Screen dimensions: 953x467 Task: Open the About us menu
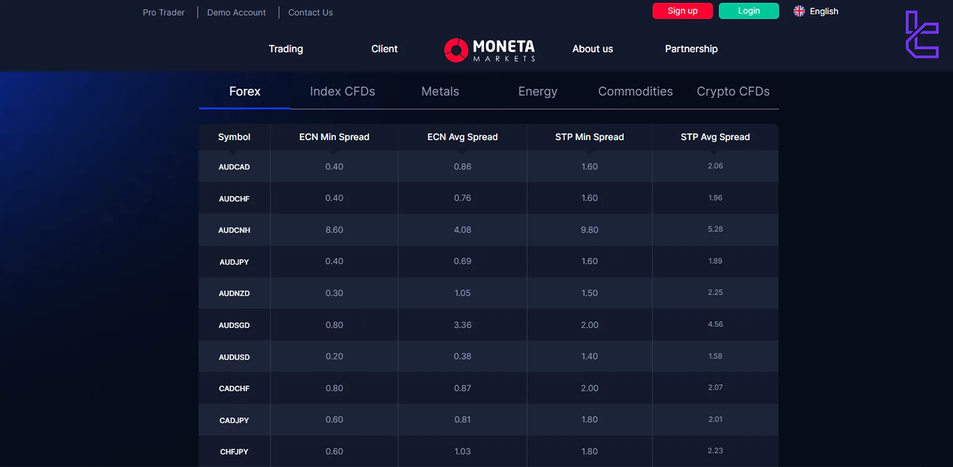(593, 49)
